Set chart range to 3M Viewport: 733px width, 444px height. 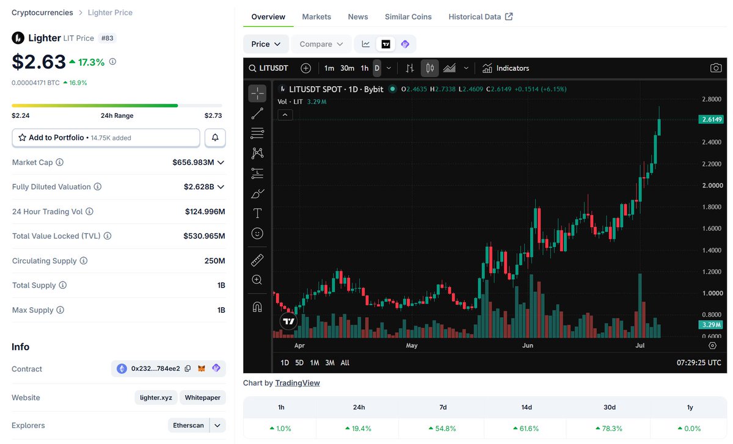point(330,363)
